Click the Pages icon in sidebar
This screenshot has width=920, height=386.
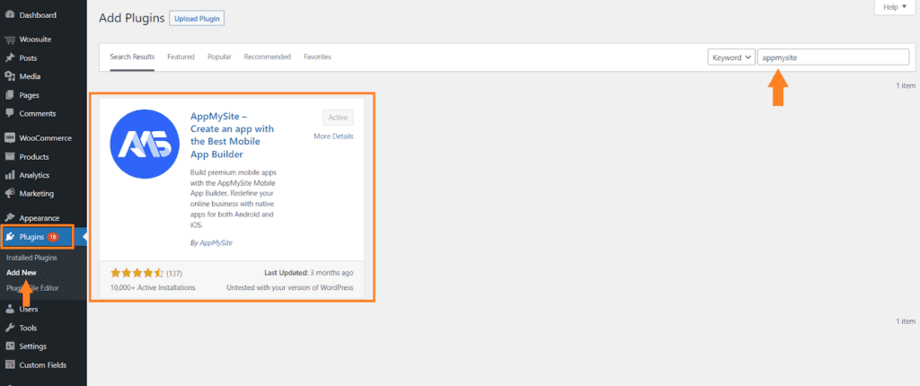coord(9,95)
